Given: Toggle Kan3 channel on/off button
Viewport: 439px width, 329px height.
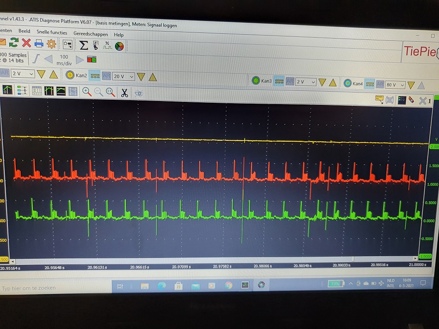Looking at the screenshot, I should tap(255, 81).
